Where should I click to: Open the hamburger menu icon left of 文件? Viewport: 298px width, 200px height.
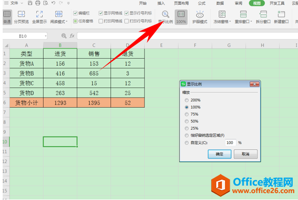tap(6, 3)
